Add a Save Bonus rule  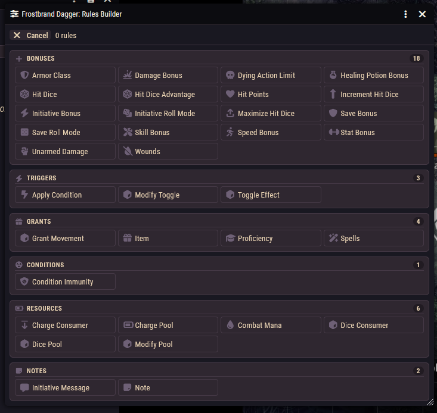coord(374,113)
